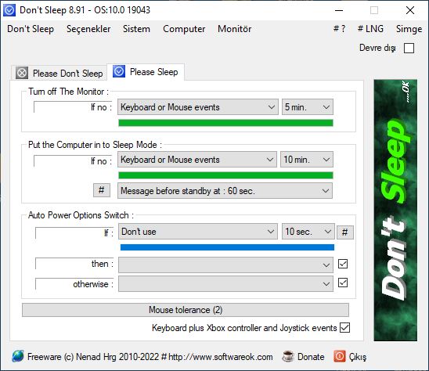Screen dimensions: 429x371
Task: Click the Mouse tolerance (2) button
Action: click(186, 310)
